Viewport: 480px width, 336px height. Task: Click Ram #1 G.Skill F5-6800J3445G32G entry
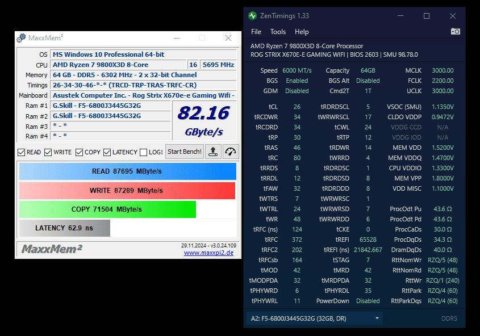click(110, 106)
